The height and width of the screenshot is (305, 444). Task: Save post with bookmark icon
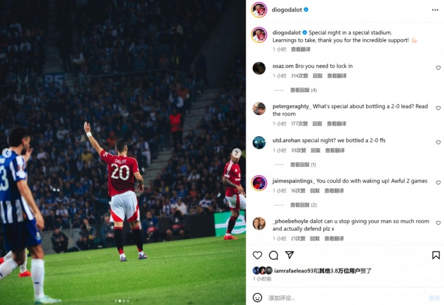click(x=436, y=255)
